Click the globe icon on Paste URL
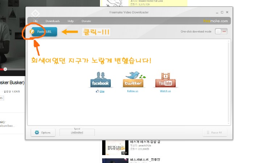Viewport: 268px width, 163px height. [x=32, y=31]
